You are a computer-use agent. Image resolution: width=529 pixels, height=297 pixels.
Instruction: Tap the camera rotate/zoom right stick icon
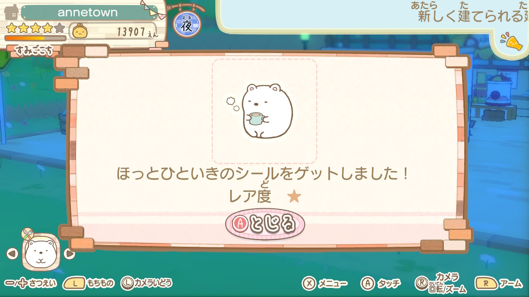pyautogui.click(x=421, y=283)
